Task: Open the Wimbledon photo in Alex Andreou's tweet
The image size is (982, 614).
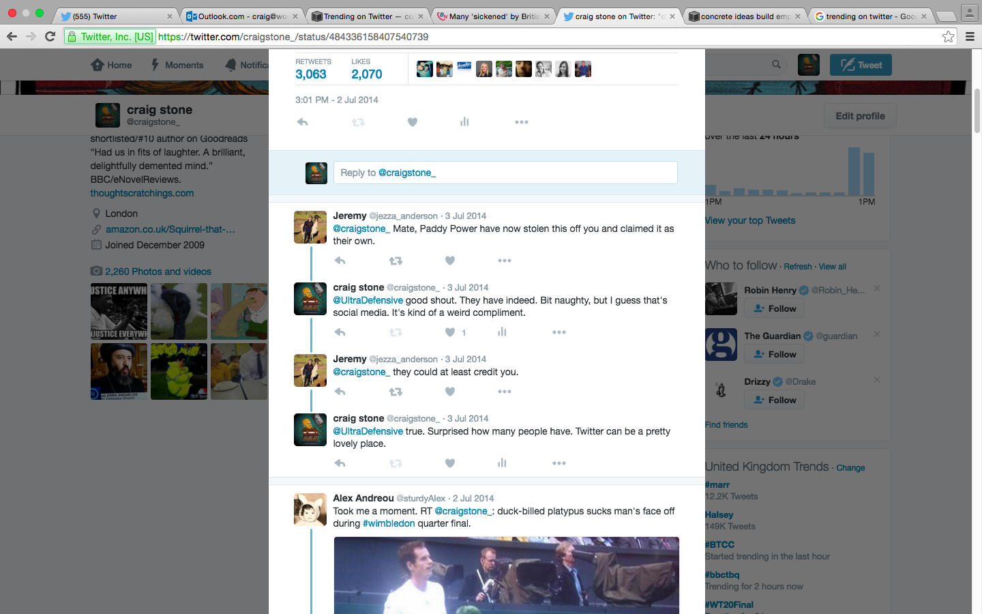Action: tap(506, 575)
